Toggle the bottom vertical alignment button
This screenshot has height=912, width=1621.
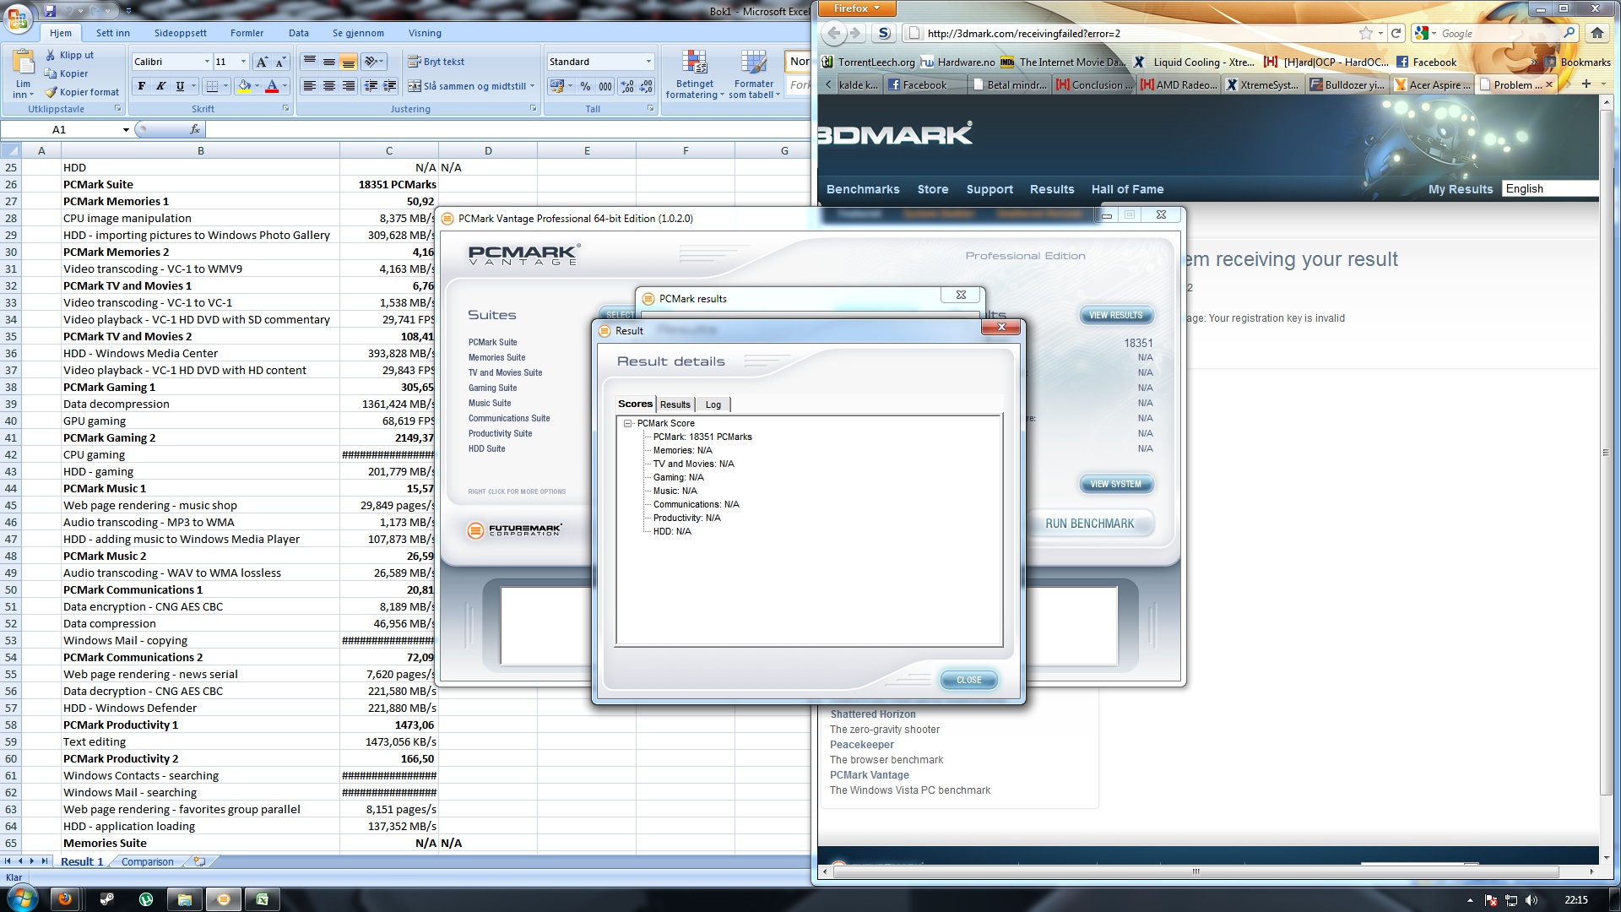click(x=348, y=62)
